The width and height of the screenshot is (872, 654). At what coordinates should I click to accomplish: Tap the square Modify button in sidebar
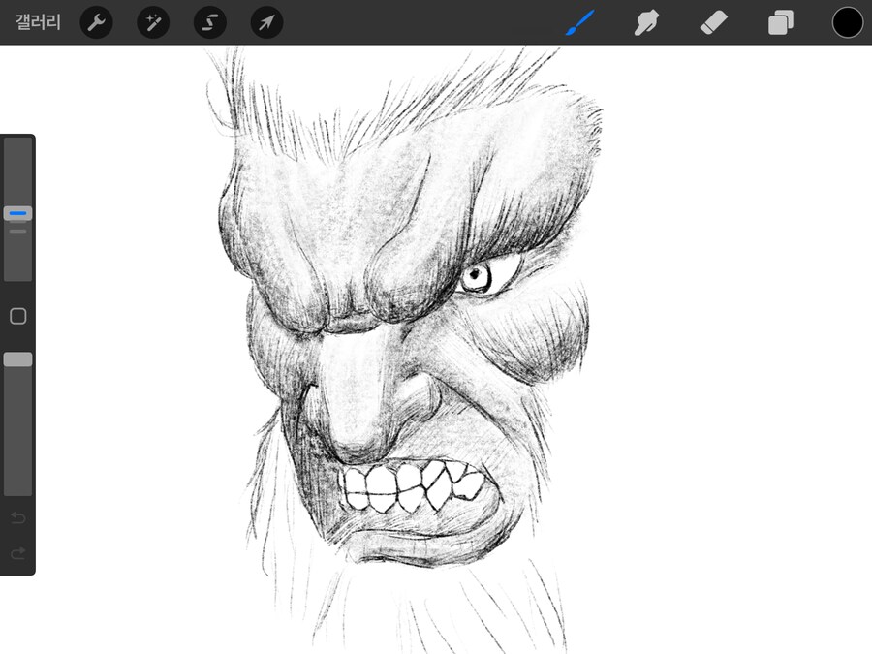tap(17, 316)
